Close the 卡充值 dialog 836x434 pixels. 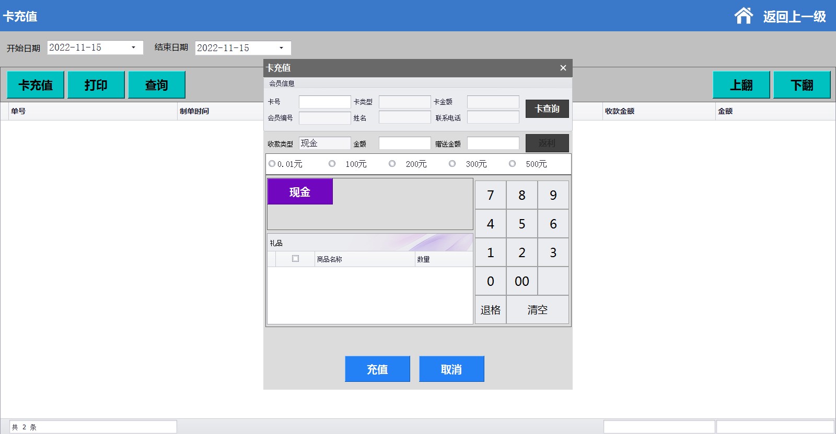click(563, 68)
